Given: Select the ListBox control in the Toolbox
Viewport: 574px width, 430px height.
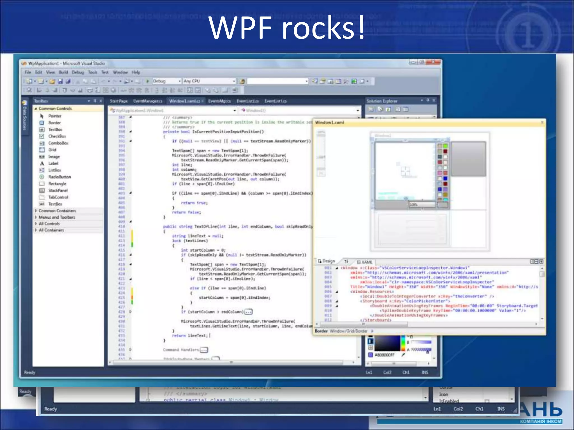Looking at the screenshot, I should coord(51,170).
